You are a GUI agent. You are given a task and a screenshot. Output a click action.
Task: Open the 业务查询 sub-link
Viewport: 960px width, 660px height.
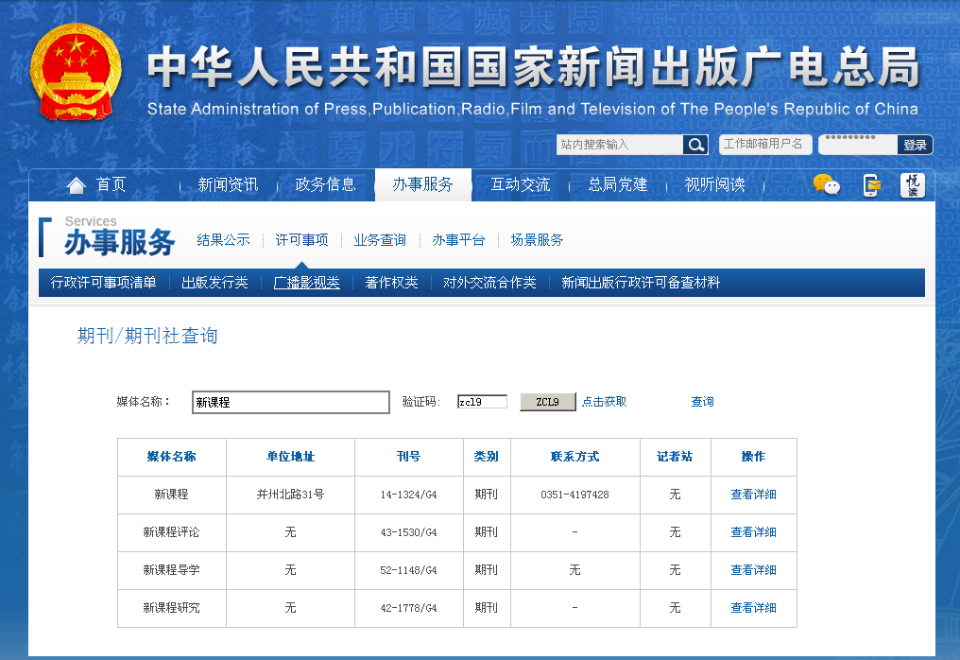[380, 240]
